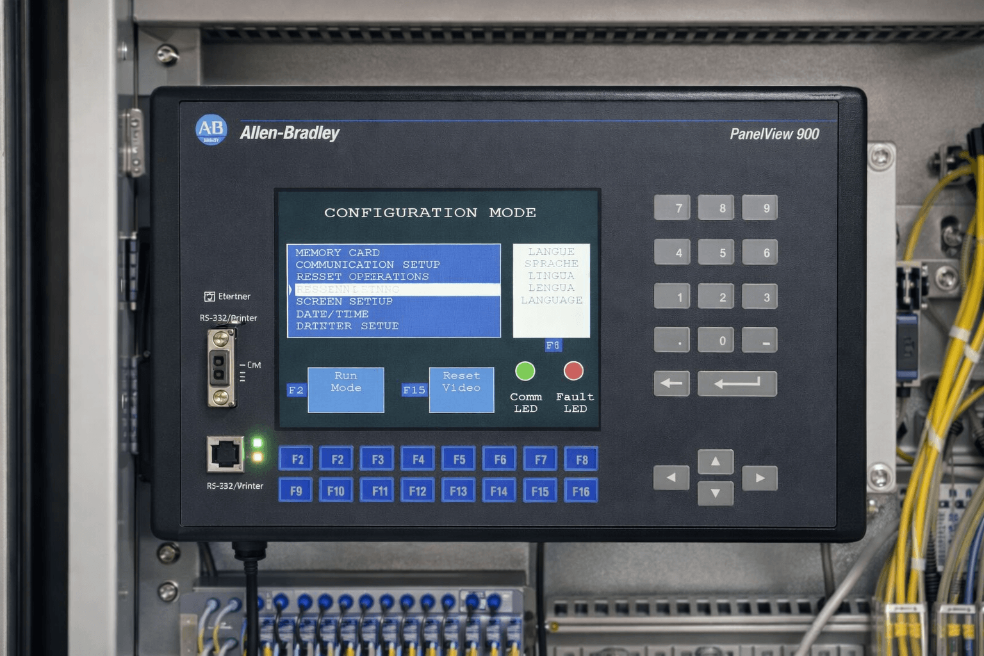Push the F12 function key
The height and width of the screenshot is (656, 984).
[x=418, y=491]
